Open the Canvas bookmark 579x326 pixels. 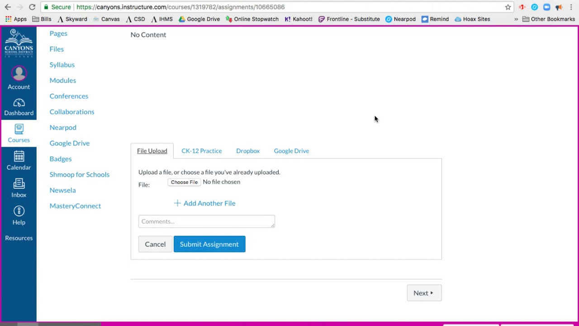tap(106, 19)
